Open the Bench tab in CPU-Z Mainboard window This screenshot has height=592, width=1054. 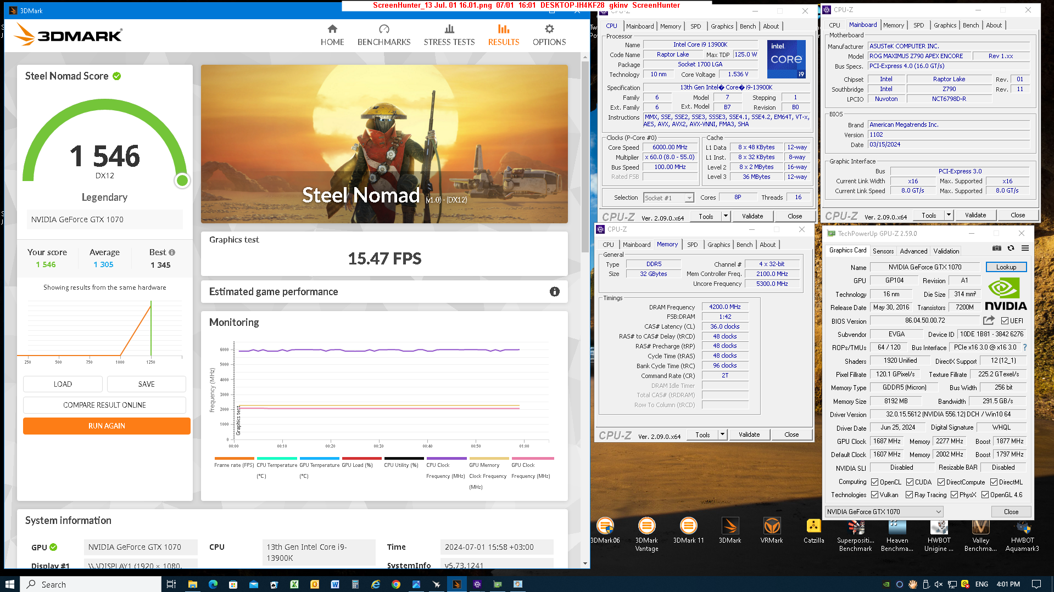pos(971,25)
